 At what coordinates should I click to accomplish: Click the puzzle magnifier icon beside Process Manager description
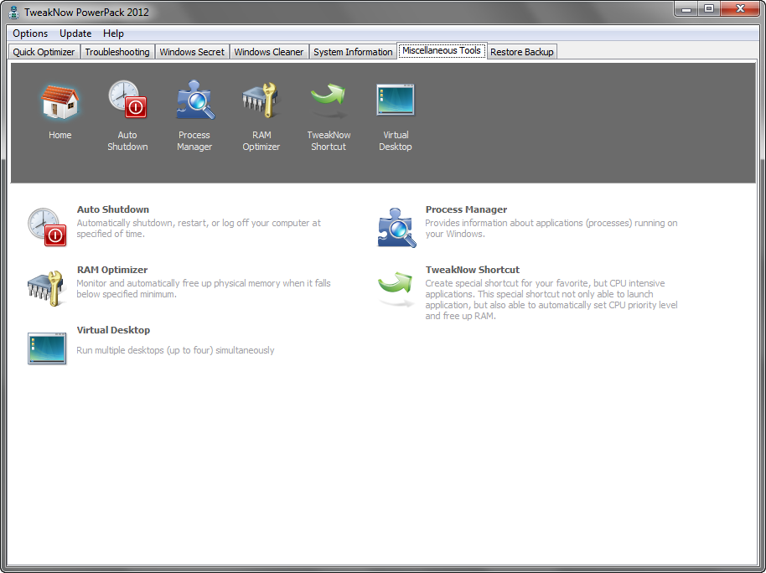point(396,228)
